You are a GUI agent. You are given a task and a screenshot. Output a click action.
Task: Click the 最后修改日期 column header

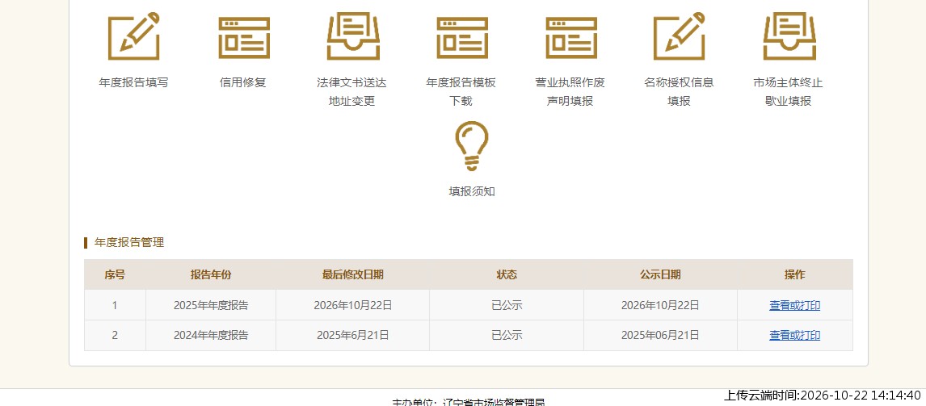click(x=352, y=274)
